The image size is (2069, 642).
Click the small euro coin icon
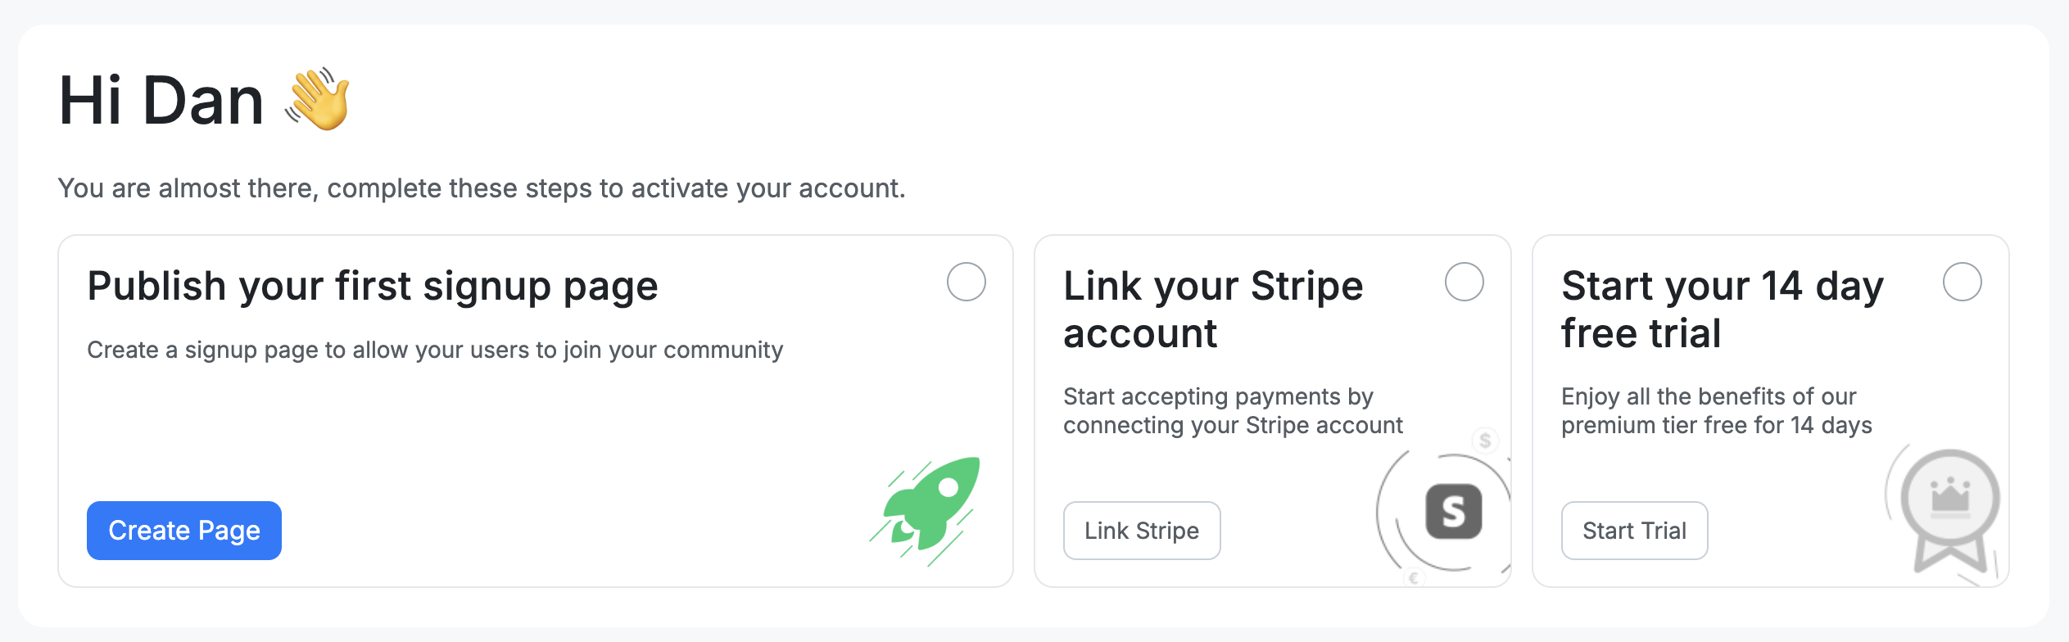(1414, 578)
